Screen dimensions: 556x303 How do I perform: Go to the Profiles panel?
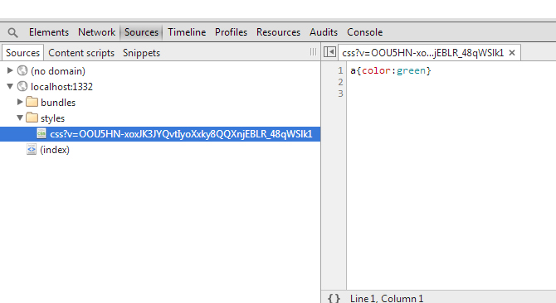pyautogui.click(x=231, y=32)
